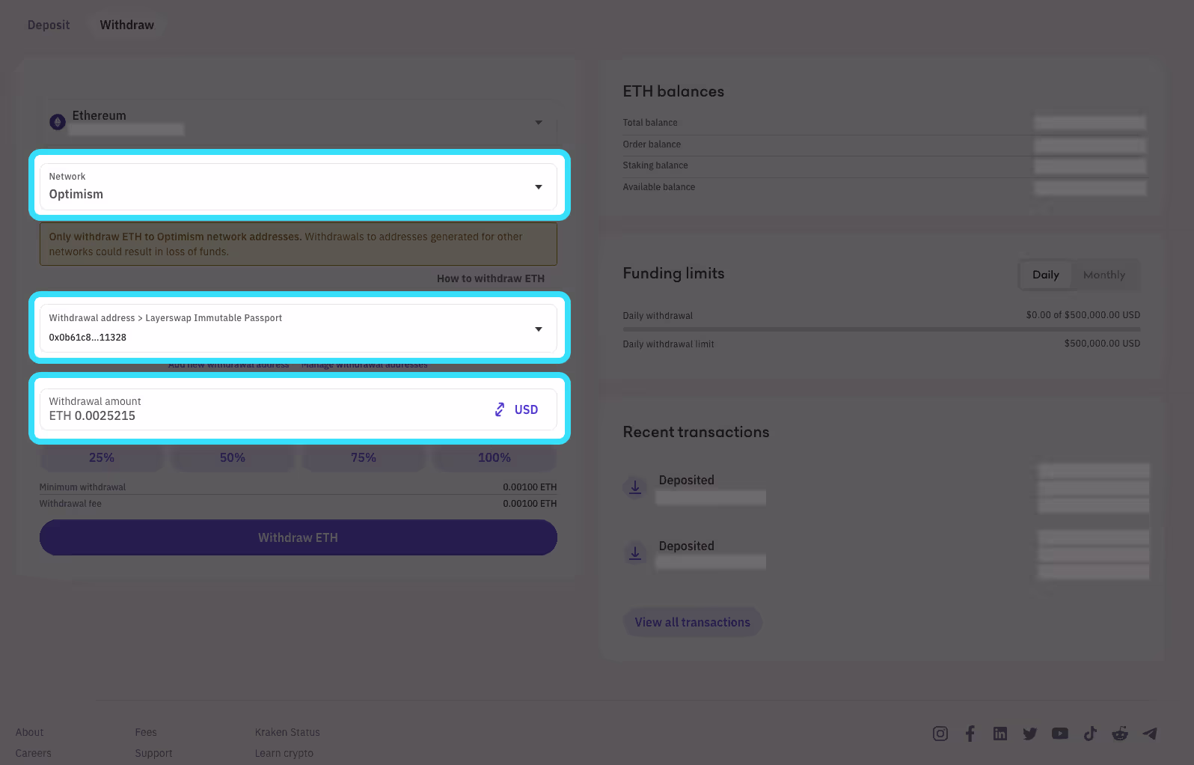Open the Reddit social icon

click(x=1120, y=734)
